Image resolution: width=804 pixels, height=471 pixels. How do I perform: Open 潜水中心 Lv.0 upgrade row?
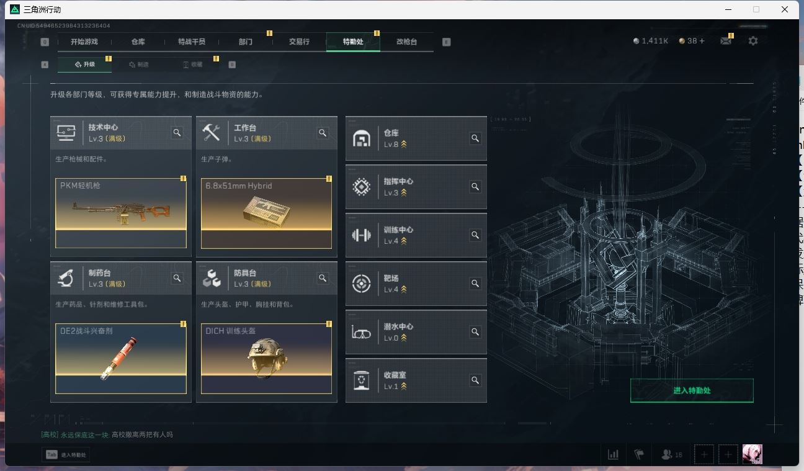tap(416, 332)
